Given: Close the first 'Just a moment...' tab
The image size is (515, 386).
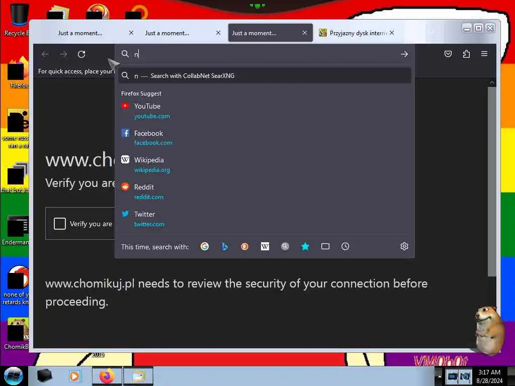Looking at the screenshot, I should [131, 33].
